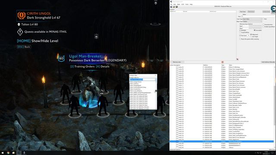The width and height of the screenshot is (276, 155).
Task: Toggle the Hex checkbox
Action: pos(242,16)
